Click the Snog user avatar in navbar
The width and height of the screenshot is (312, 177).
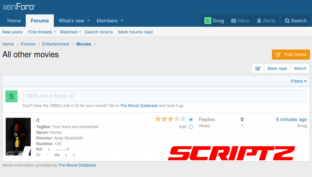click(x=208, y=21)
